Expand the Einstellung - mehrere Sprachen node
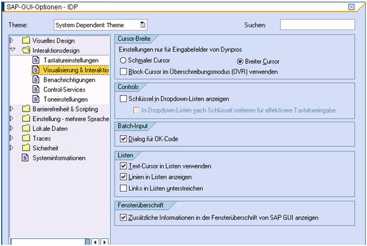 click(13, 119)
